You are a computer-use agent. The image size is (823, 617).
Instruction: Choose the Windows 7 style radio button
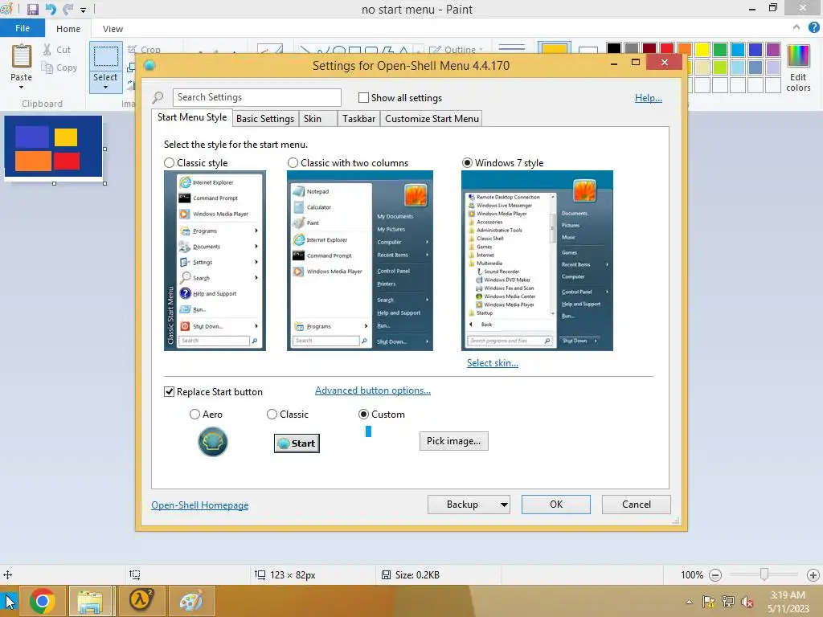click(x=467, y=162)
